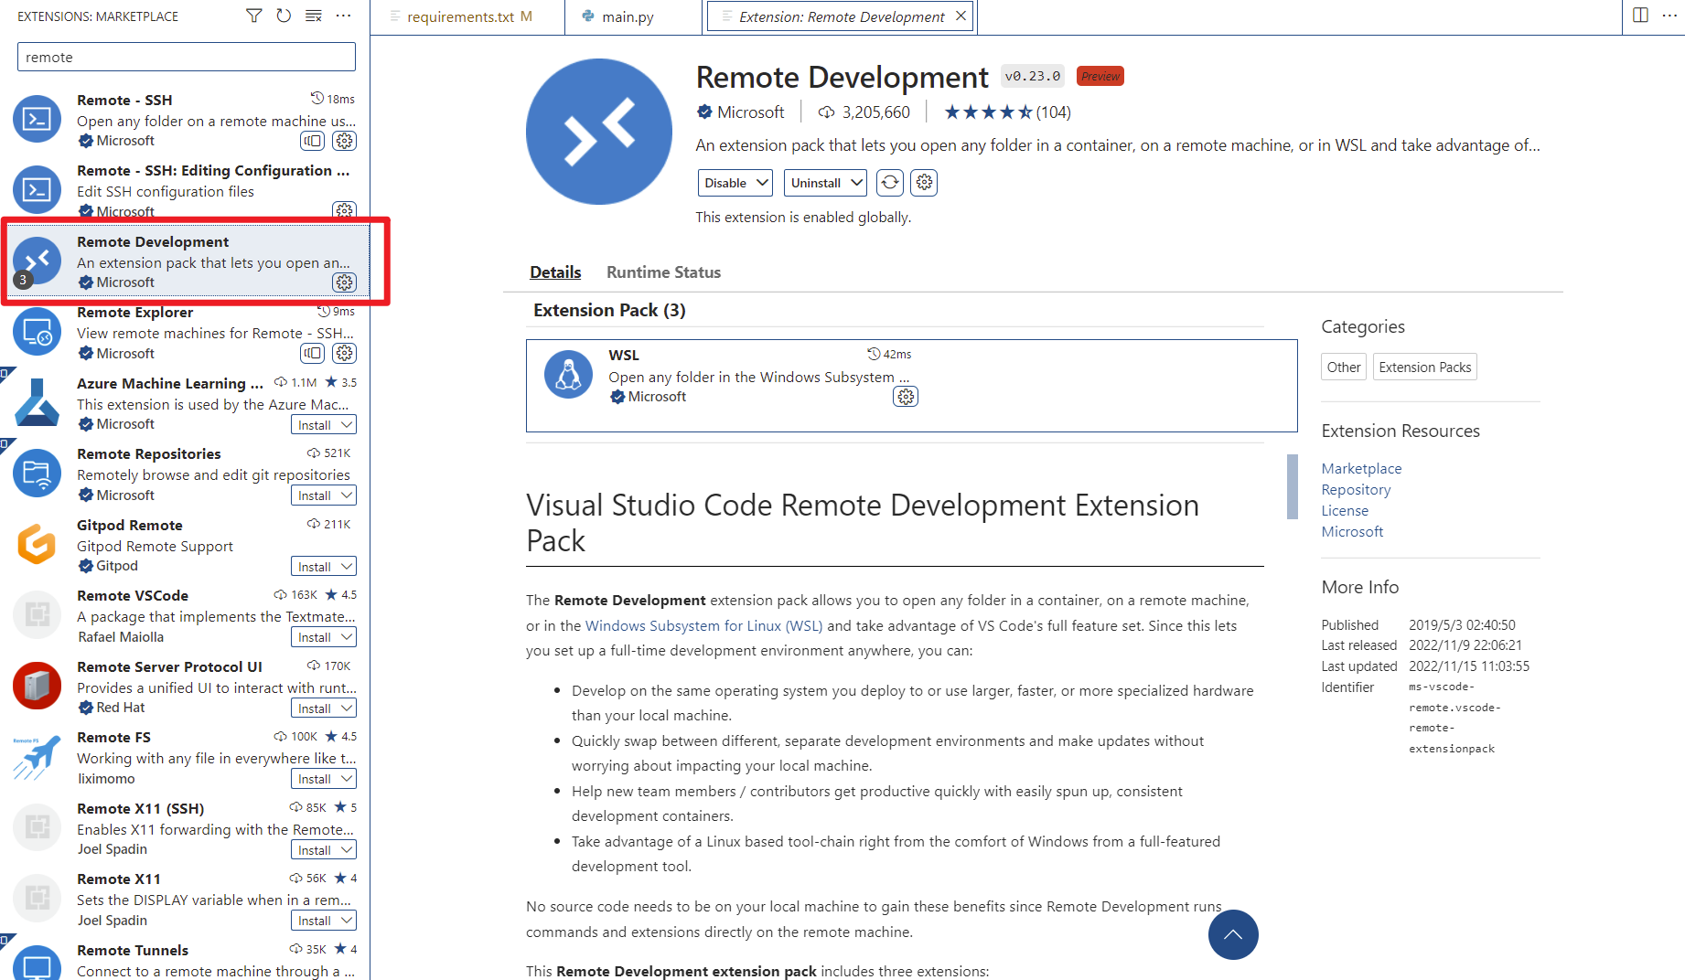This screenshot has width=1685, height=980.
Task: Click remote features icon for Remote - SSH
Action: (312, 141)
